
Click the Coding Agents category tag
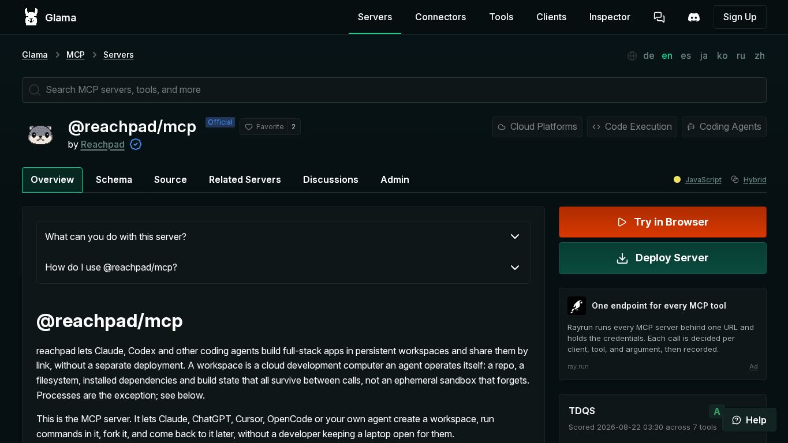point(724,127)
